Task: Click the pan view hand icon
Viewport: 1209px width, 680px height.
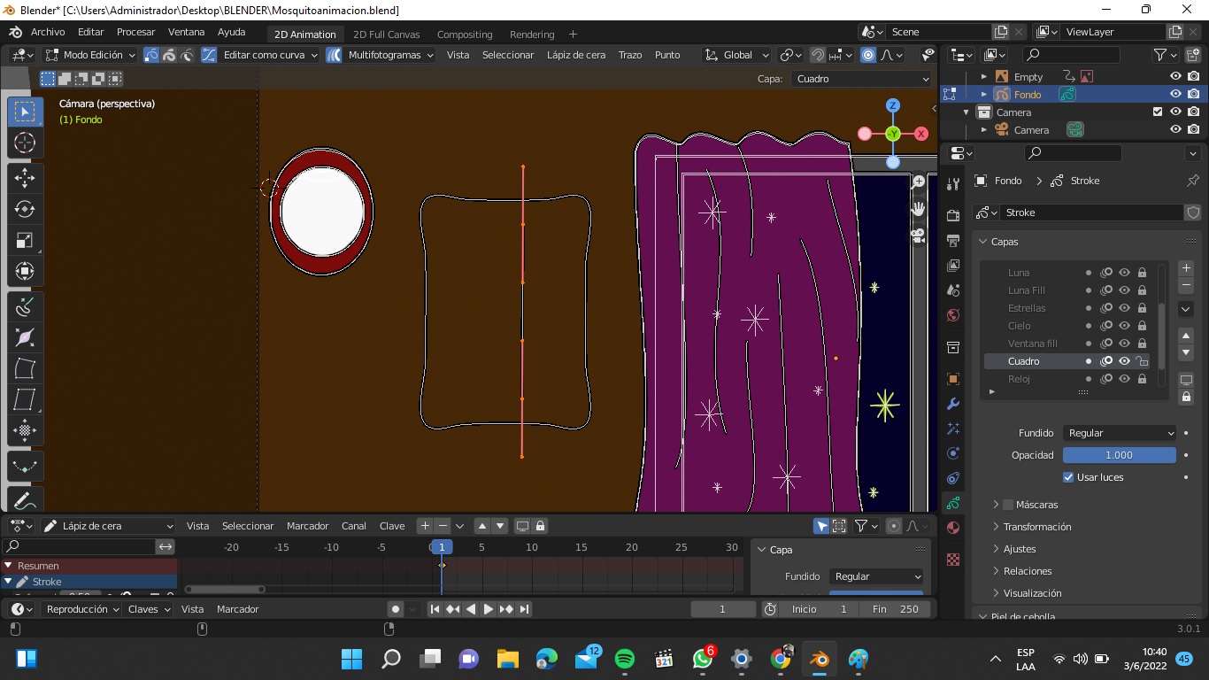Action: [919, 209]
